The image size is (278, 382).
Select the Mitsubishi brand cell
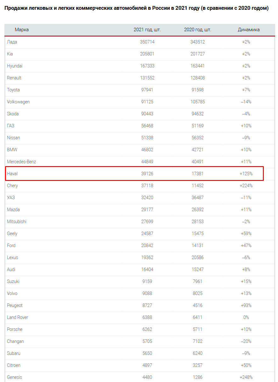[x=17, y=222]
